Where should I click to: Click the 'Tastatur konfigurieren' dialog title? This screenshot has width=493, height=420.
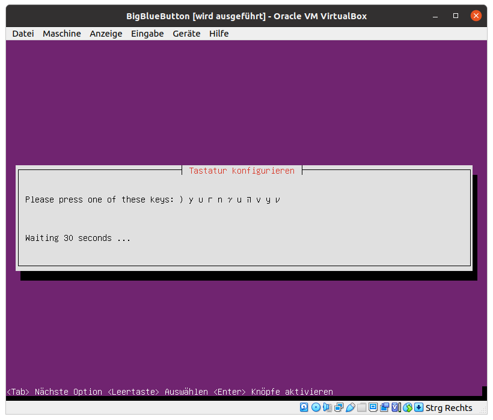(x=242, y=171)
